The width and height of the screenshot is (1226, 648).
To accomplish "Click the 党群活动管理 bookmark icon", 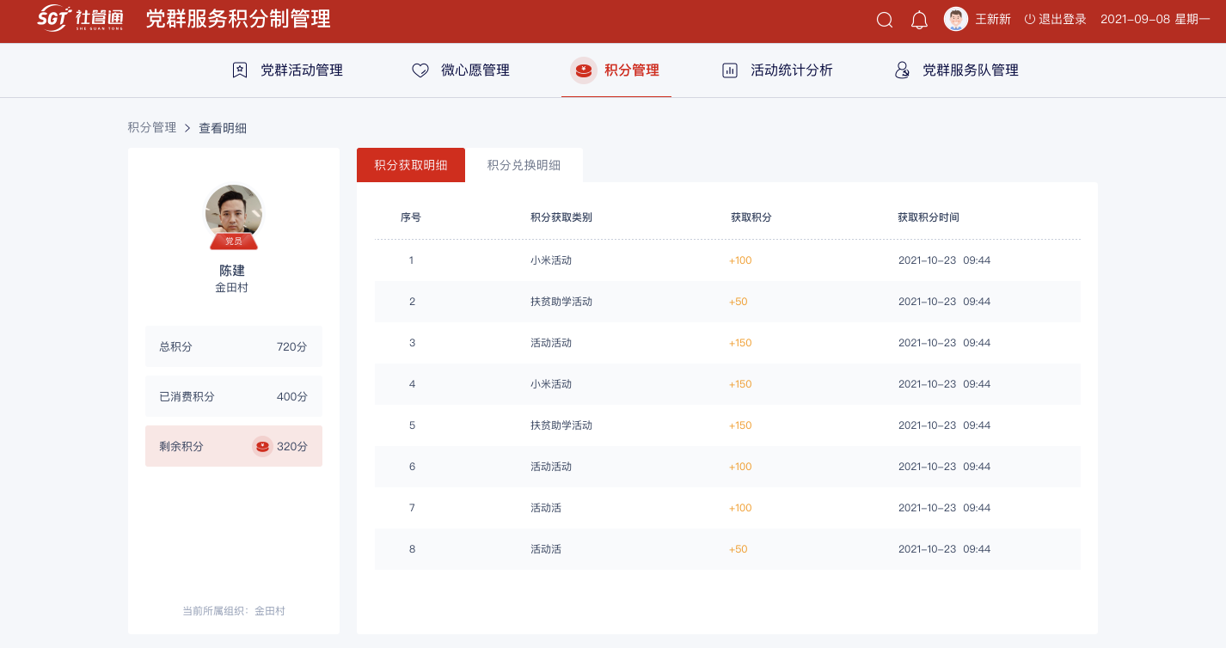I will coord(240,70).
